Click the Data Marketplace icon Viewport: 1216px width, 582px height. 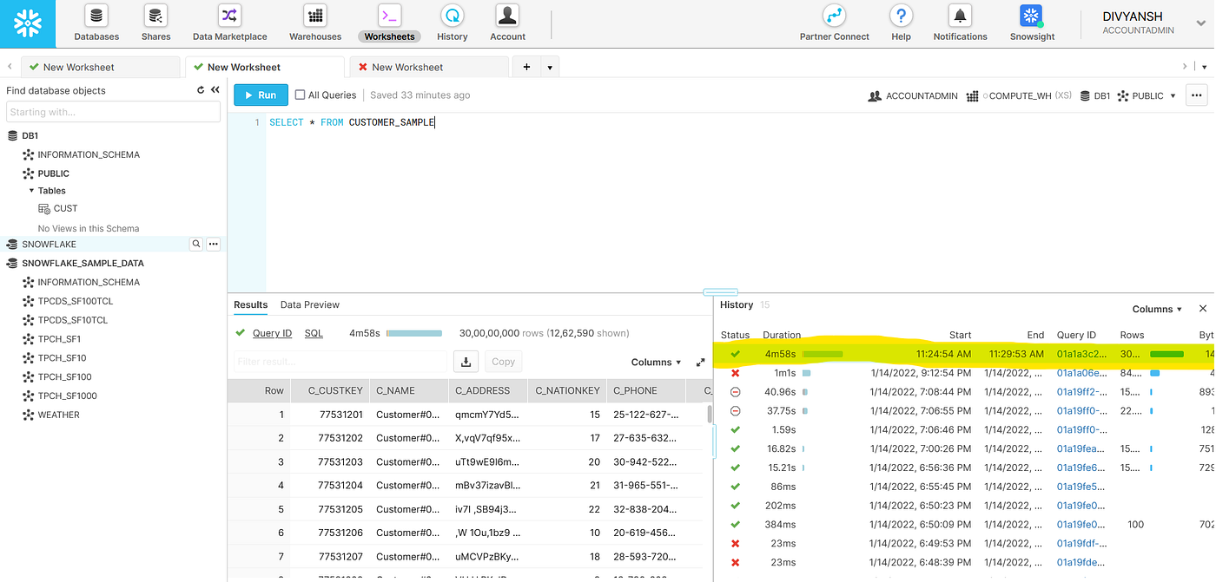[x=228, y=22]
